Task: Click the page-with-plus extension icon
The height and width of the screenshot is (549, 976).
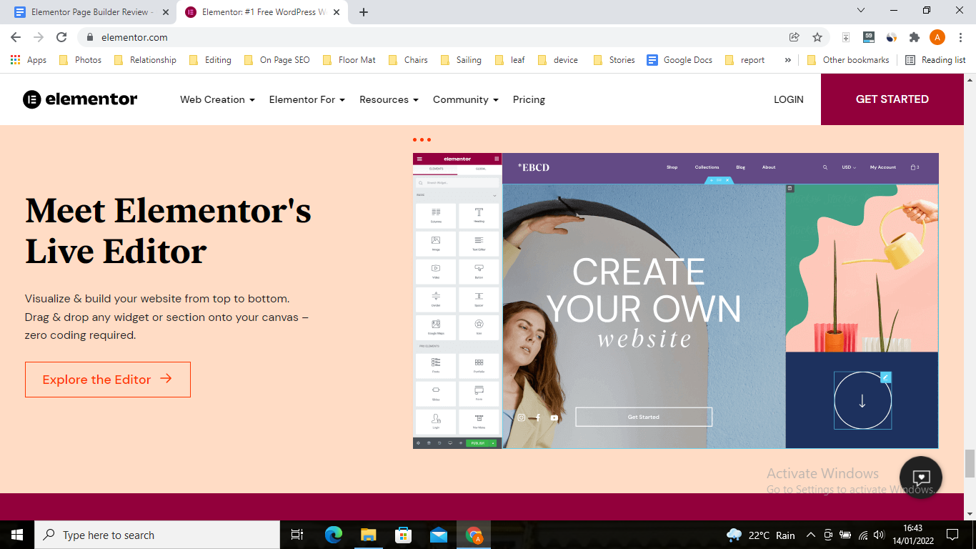Action: (846, 37)
